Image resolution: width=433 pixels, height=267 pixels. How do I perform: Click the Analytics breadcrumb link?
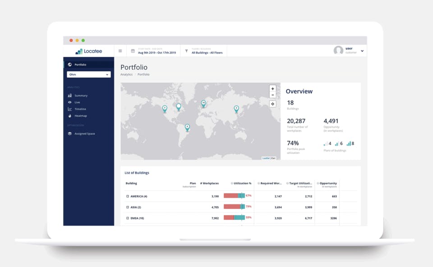(126, 74)
